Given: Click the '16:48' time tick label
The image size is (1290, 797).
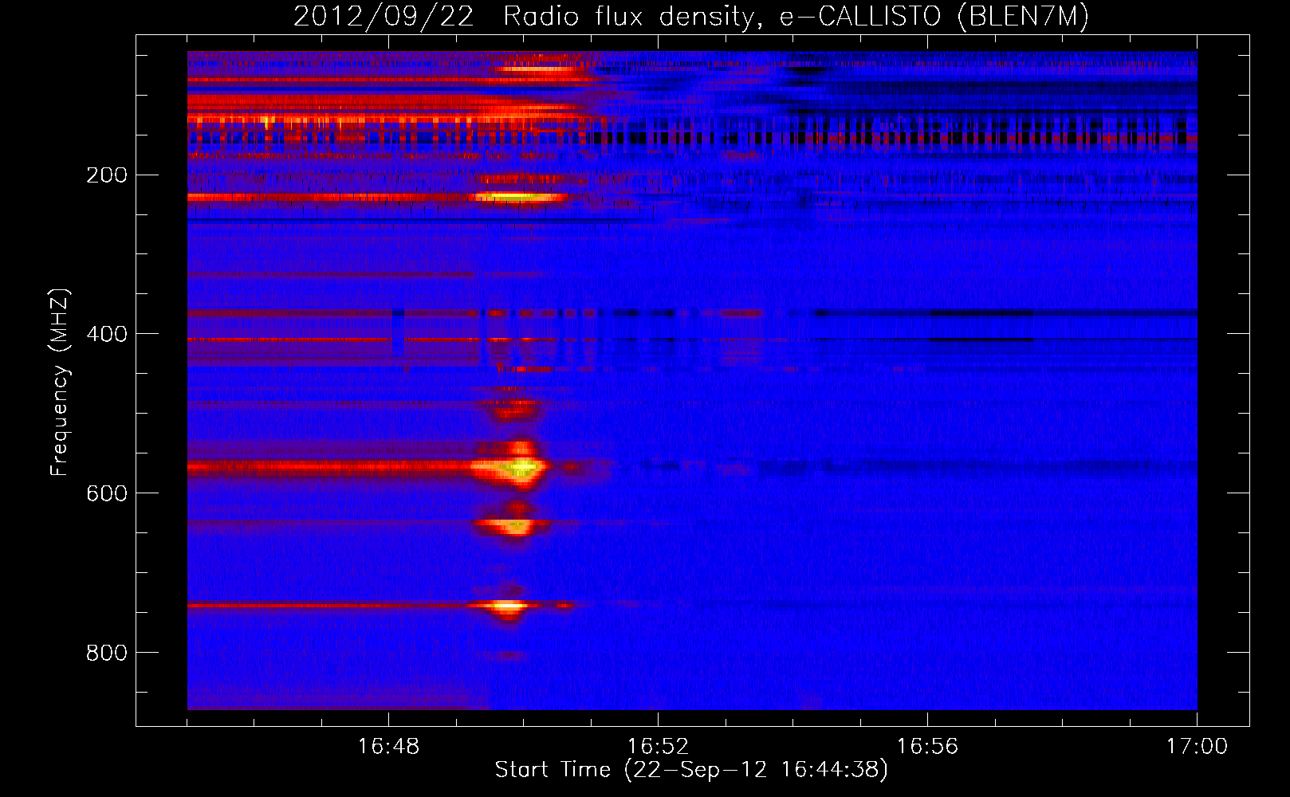Looking at the screenshot, I should click(388, 747).
